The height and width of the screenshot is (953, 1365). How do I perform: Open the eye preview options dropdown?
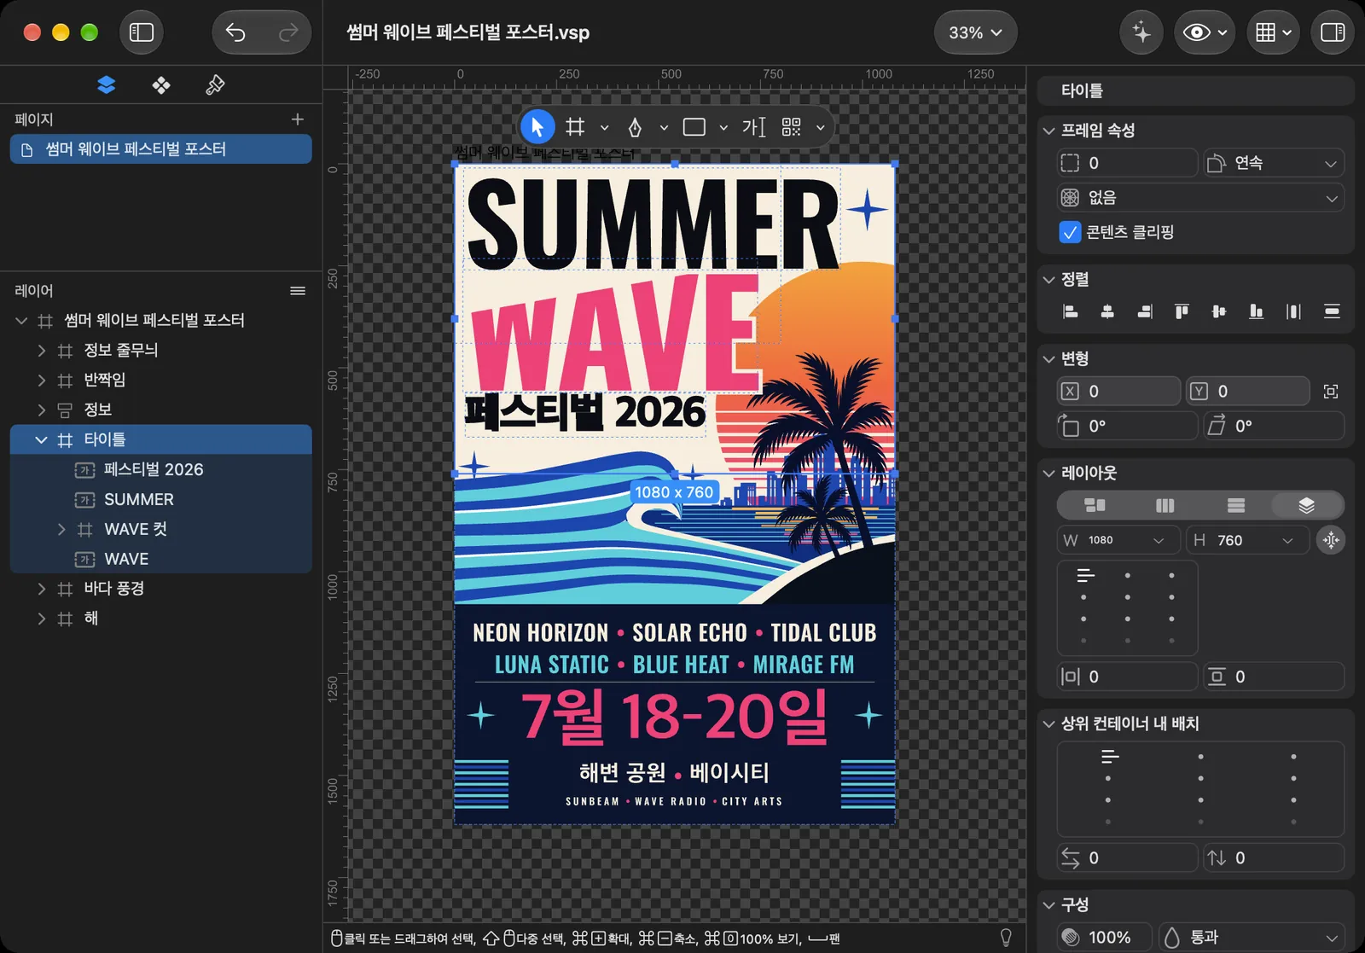(1205, 32)
